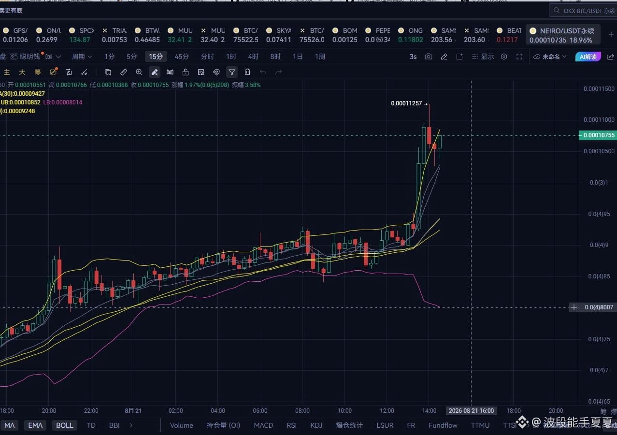Select the 1分 timeframe
The height and width of the screenshot is (435, 617).
click(x=110, y=57)
